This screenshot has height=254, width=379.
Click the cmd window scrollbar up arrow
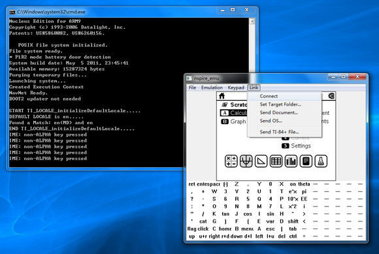[x=252, y=22]
